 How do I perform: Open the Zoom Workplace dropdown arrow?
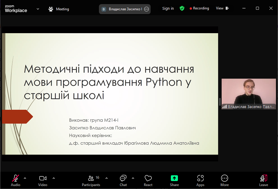pos(38,9)
